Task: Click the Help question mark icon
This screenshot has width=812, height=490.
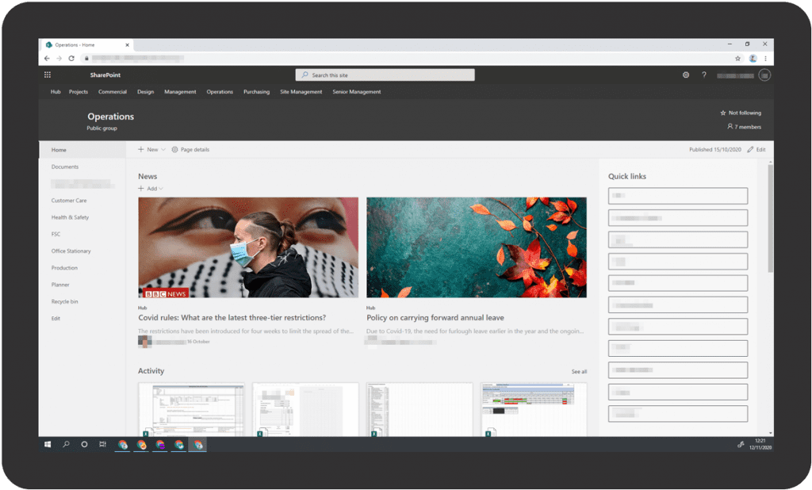Action: tap(704, 75)
